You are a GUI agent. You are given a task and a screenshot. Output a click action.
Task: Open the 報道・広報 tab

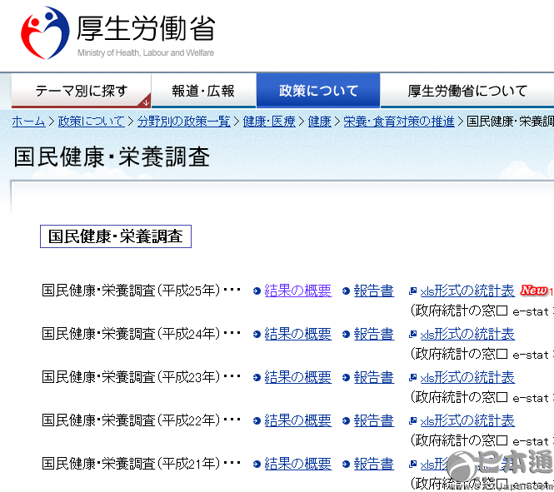pos(203,91)
